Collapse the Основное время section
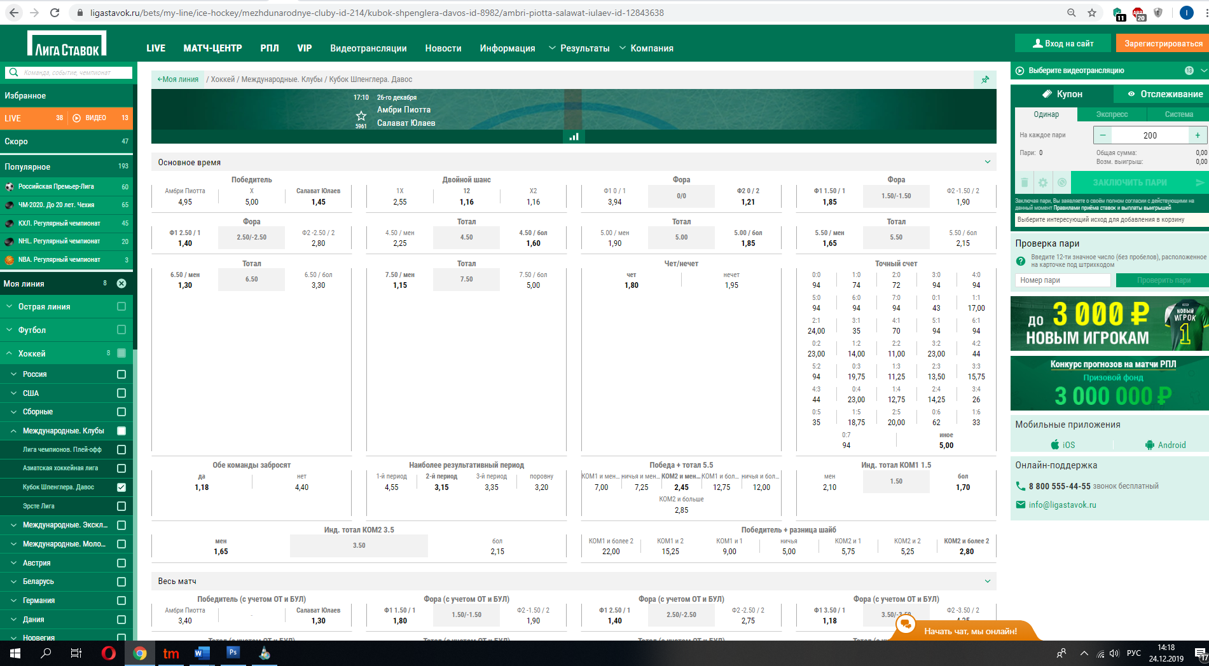This screenshot has height=666, width=1209. [x=988, y=162]
